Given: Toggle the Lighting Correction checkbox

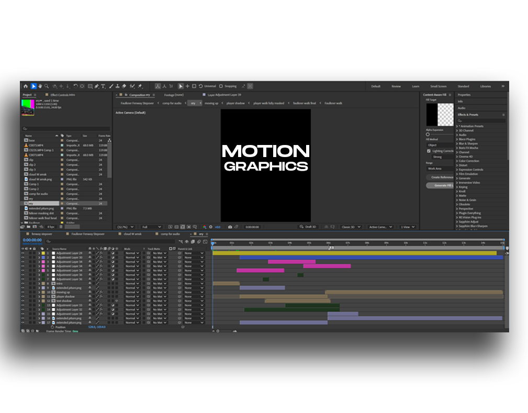Looking at the screenshot, I should click(429, 151).
